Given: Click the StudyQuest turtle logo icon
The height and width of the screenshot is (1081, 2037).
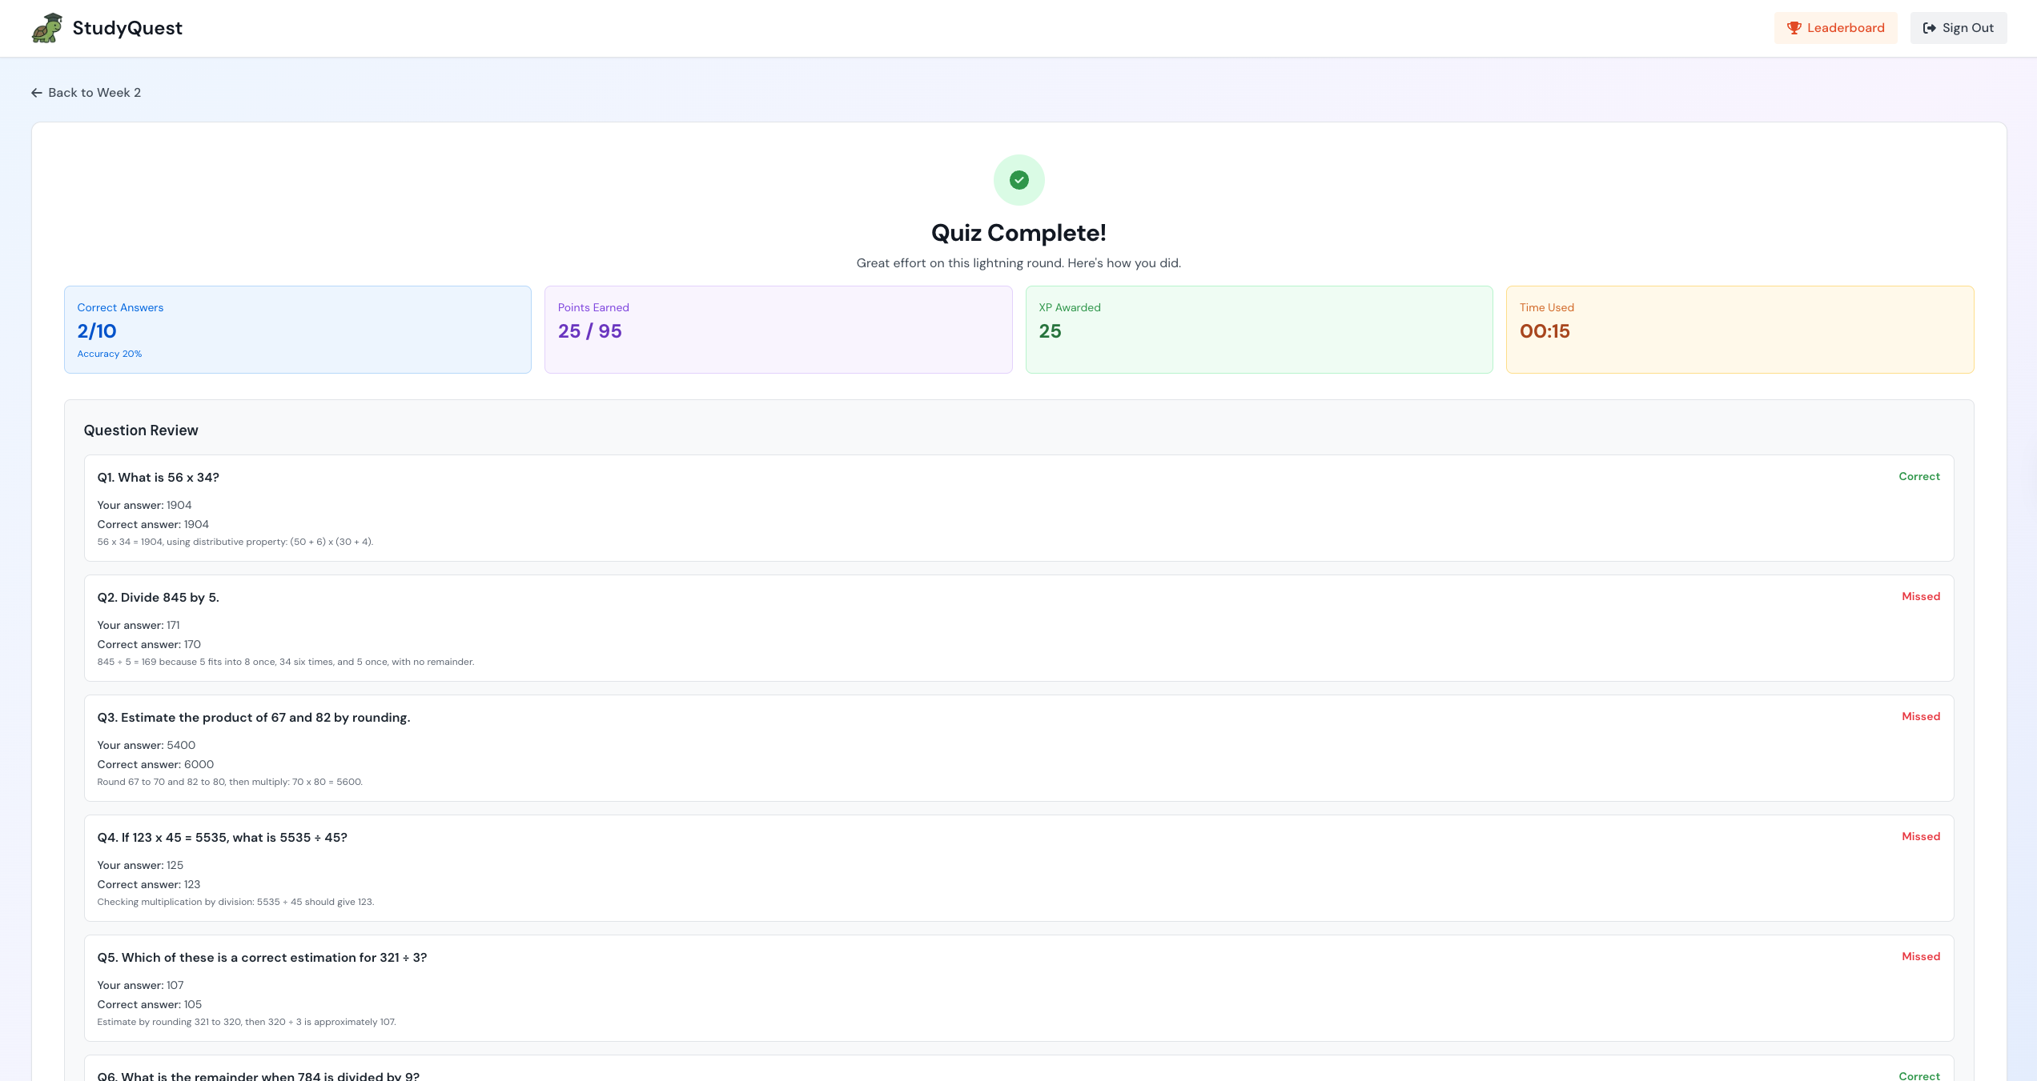Looking at the screenshot, I should coord(47,28).
